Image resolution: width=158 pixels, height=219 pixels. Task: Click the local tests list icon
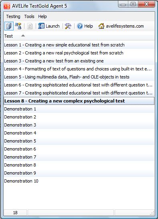(x=9, y=26)
